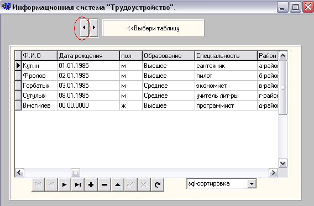
Task: Click the horizontal scrollbar thumb
Action: tap(75, 173)
